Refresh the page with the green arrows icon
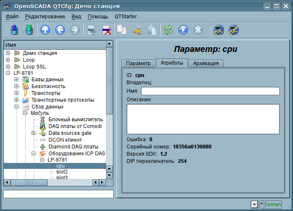This screenshot has width=293, height=211. click(168, 30)
